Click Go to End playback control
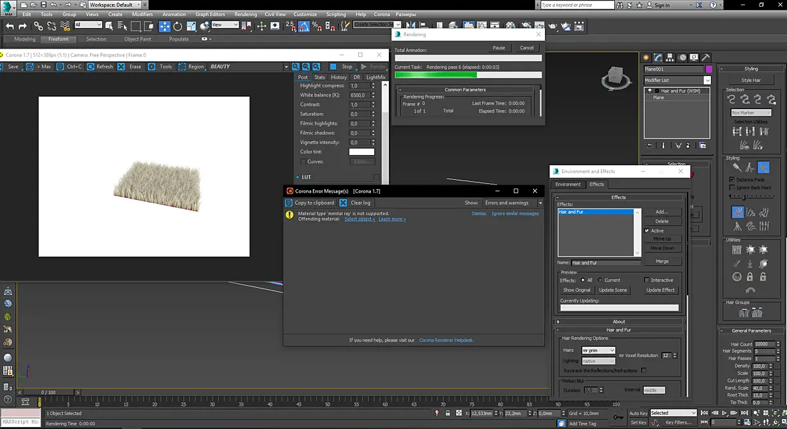This screenshot has width=787, height=429. click(744, 413)
